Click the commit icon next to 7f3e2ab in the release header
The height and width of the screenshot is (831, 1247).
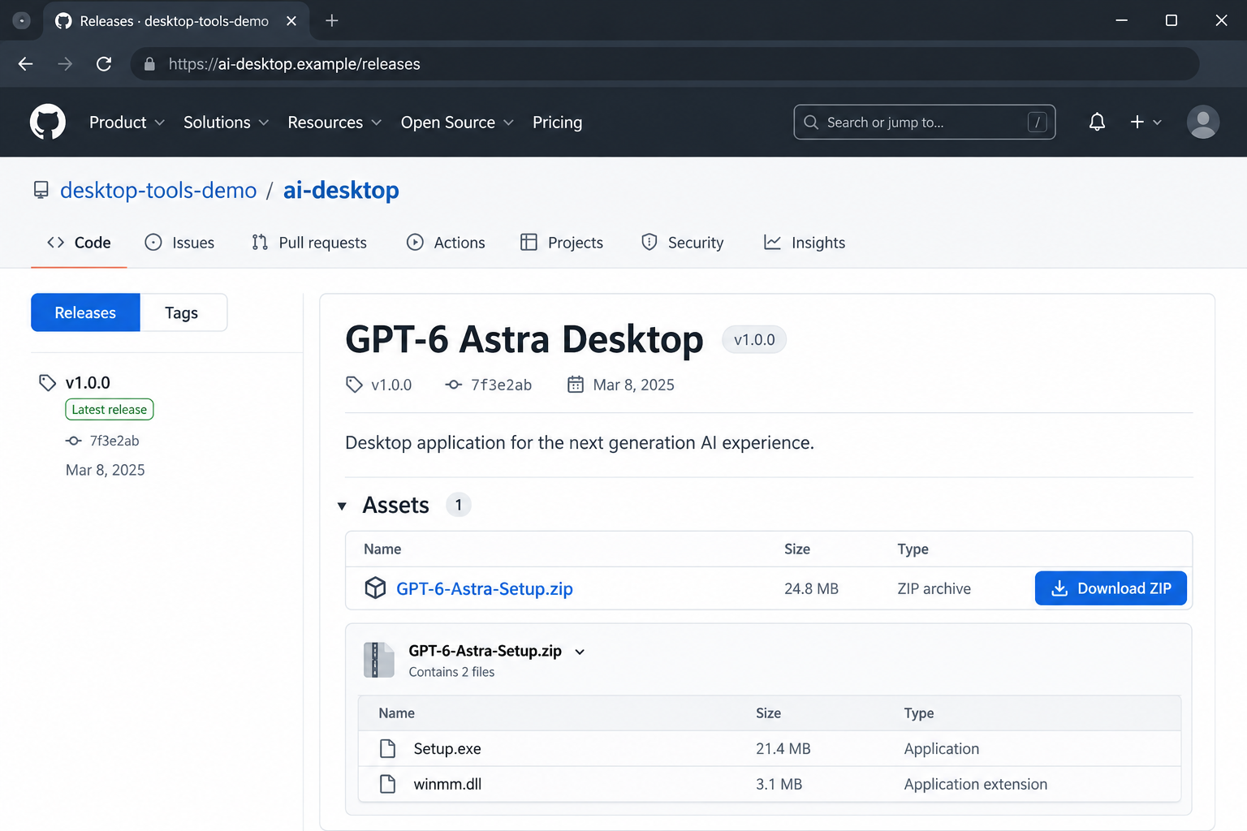[x=454, y=385]
